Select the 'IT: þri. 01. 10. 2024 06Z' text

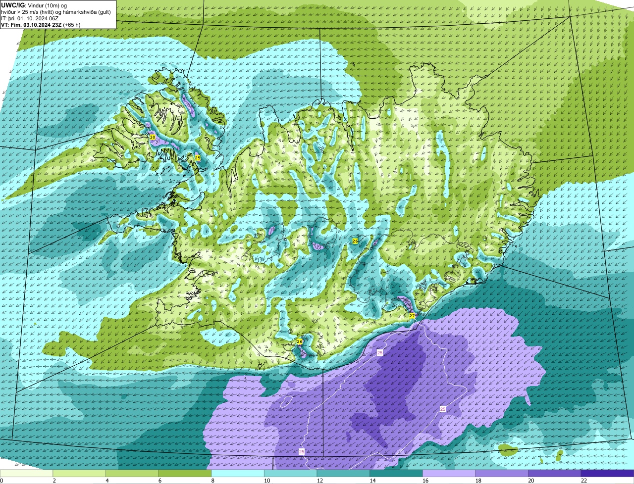point(30,18)
